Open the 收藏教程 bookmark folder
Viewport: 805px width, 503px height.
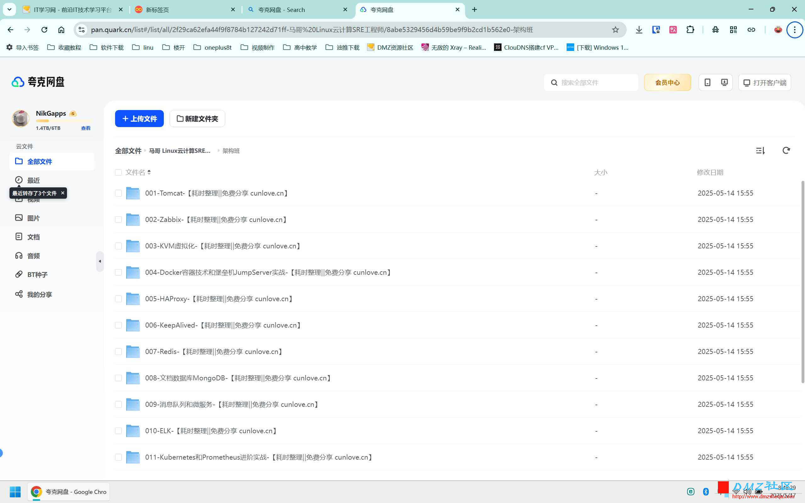(x=64, y=47)
